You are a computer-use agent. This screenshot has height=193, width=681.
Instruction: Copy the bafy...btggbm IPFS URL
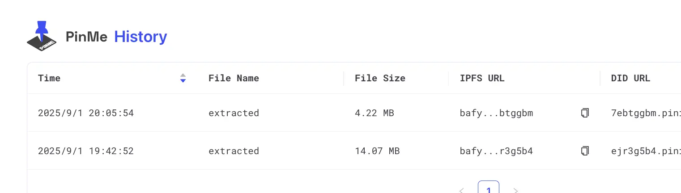click(584, 113)
